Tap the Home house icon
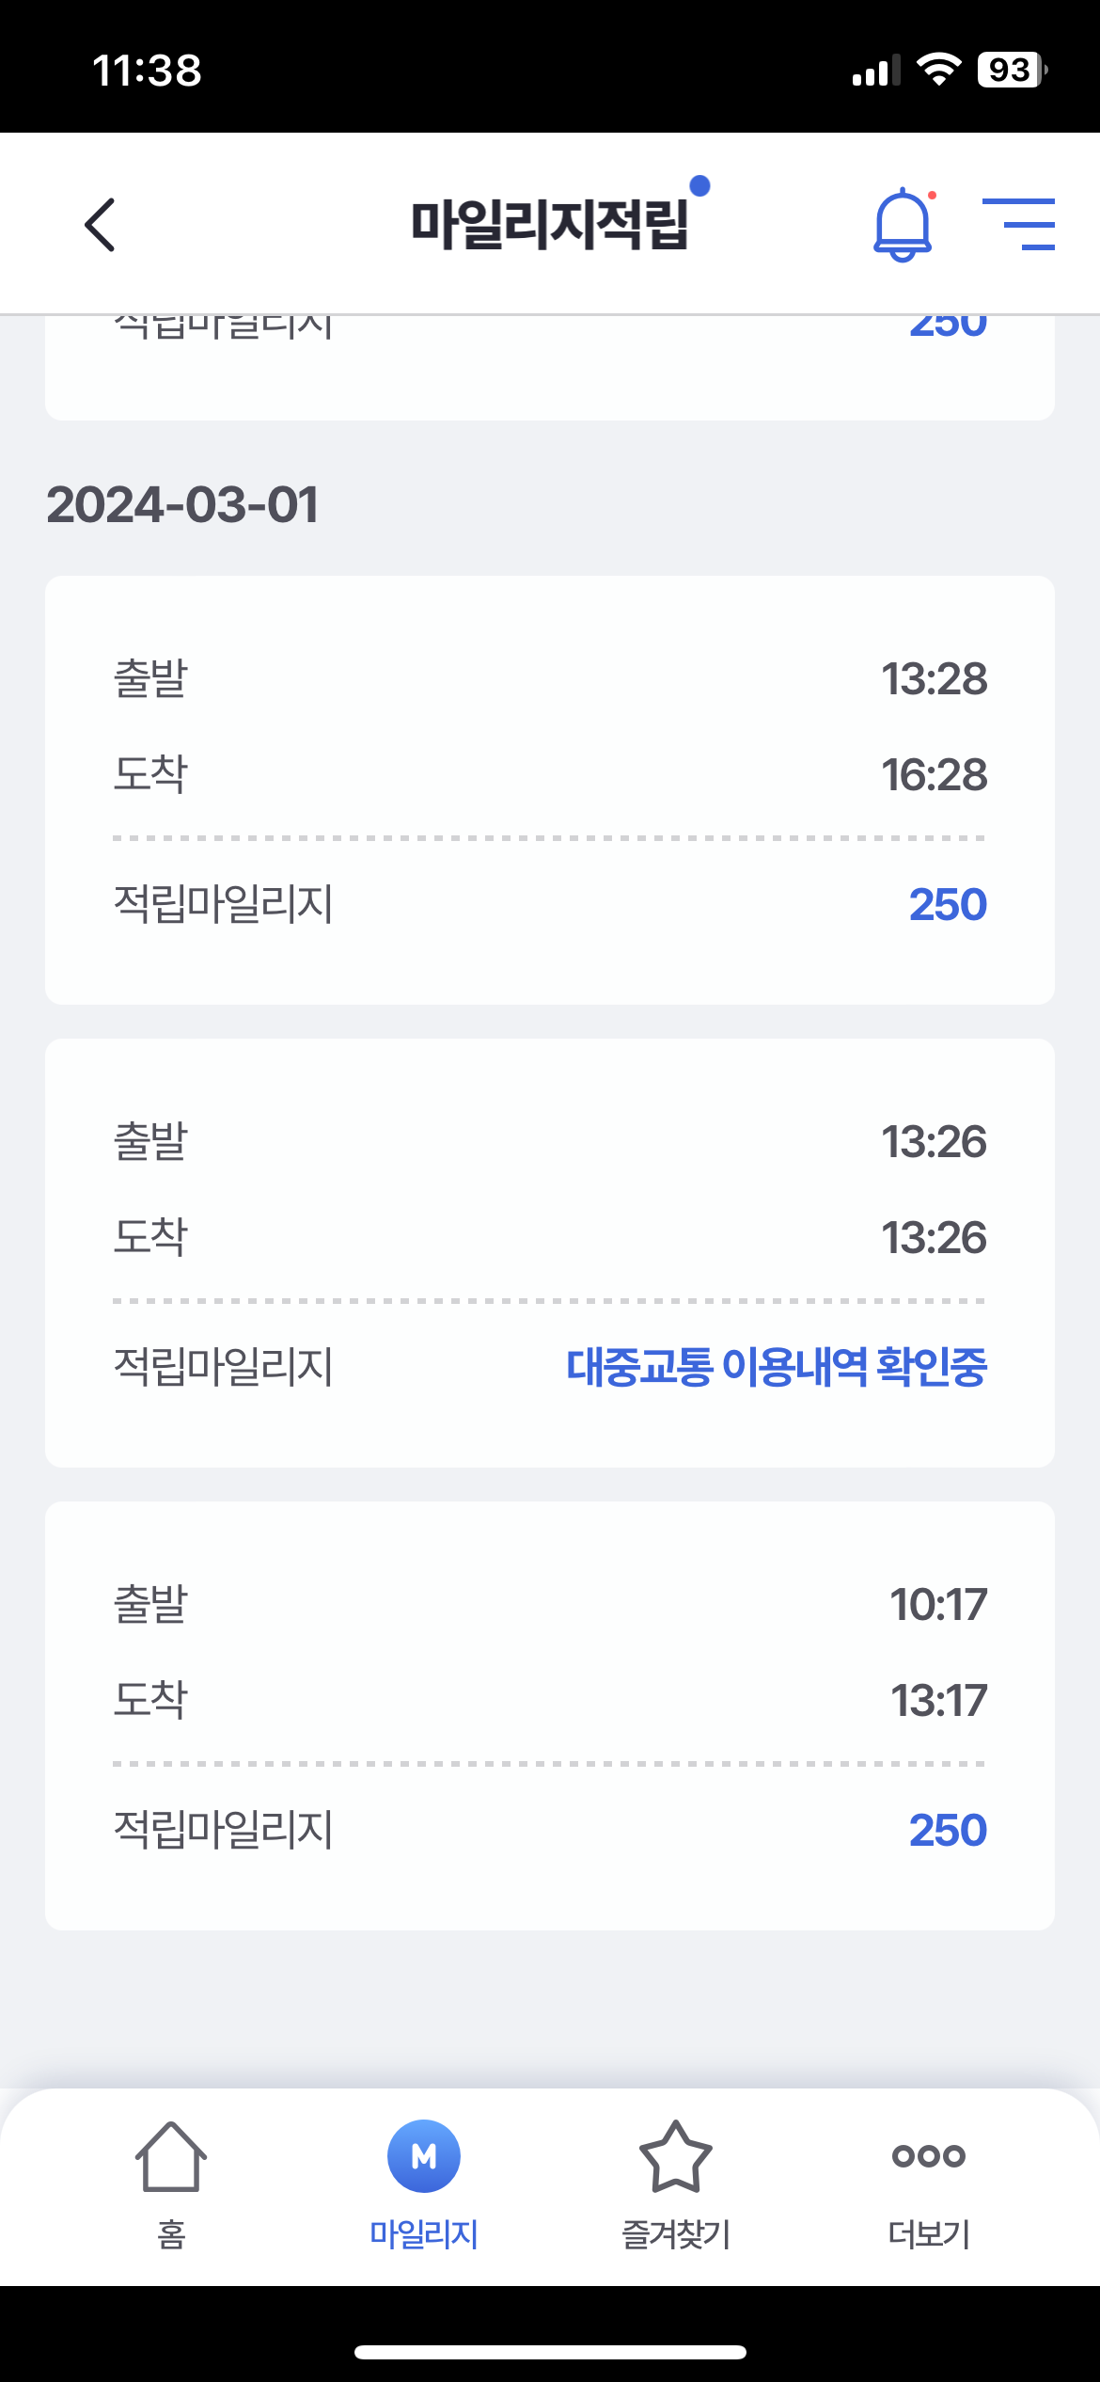This screenshot has height=2382, width=1100. [171, 2156]
